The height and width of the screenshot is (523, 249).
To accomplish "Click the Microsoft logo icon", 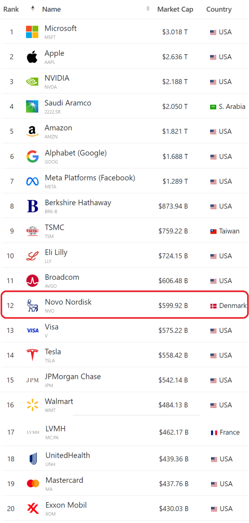I will click(x=32, y=32).
